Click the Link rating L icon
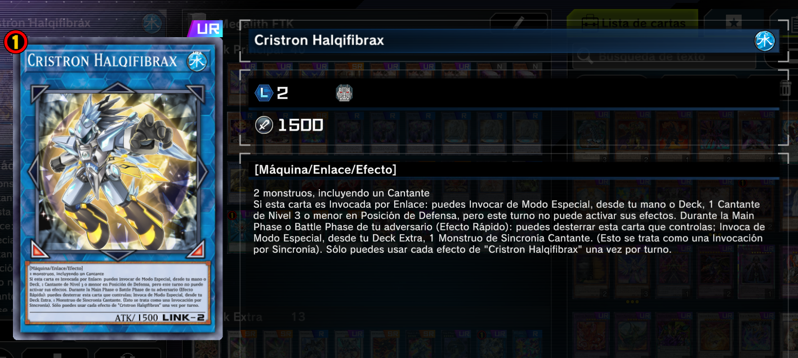 [264, 93]
